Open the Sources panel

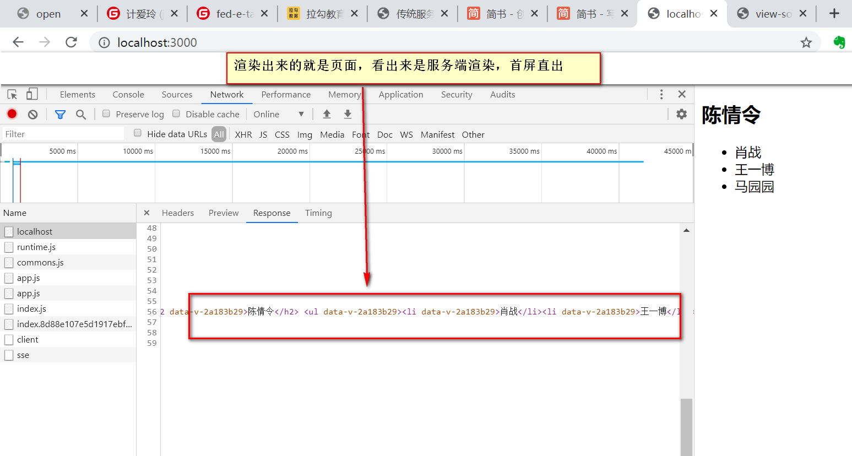click(x=177, y=94)
